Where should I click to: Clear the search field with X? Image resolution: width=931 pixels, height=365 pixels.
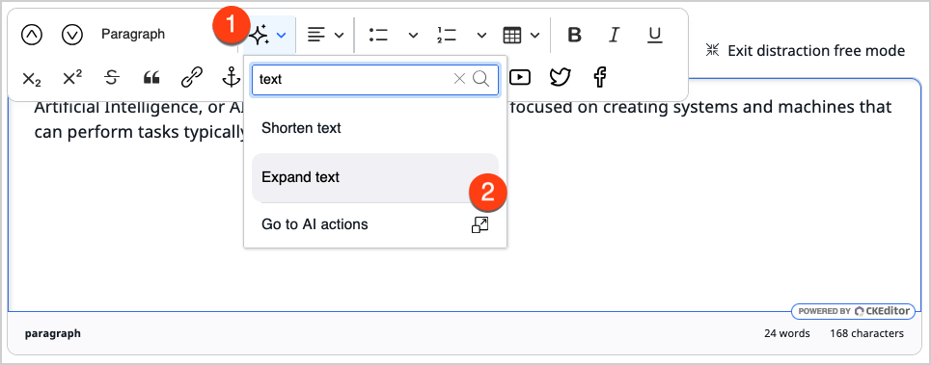tap(459, 79)
